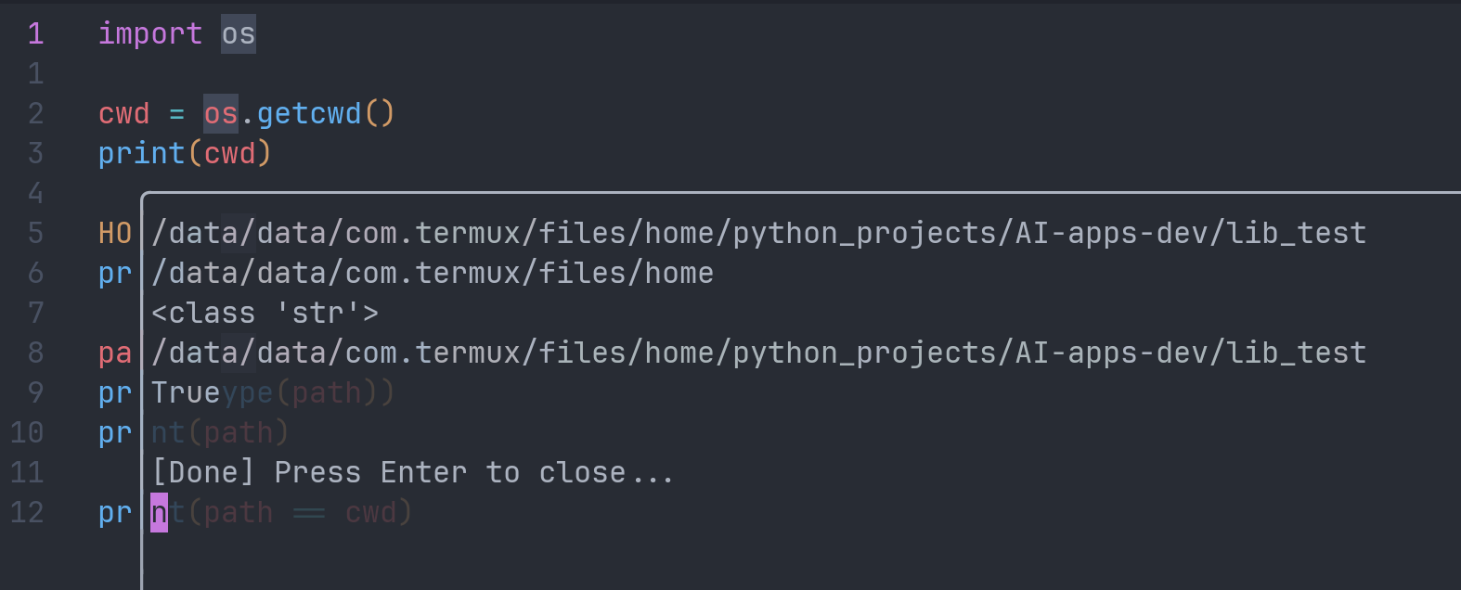Click the [Done] Press Enter to close message

tap(412, 473)
